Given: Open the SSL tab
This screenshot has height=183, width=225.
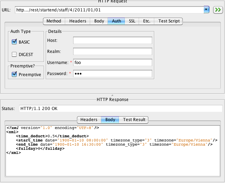Looking at the screenshot, I should (132, 21).
